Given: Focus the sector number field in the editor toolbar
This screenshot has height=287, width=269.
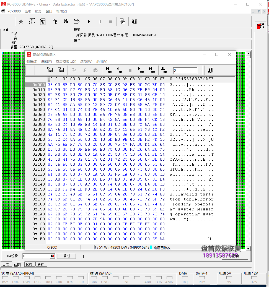Looking at the screenshot, I should (x=185, y=71).
